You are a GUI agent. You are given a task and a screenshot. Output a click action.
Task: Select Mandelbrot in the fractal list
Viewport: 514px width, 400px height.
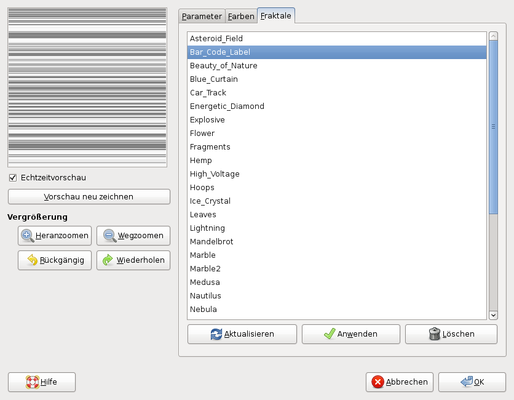pyautogui.click(x=212, y=242)
